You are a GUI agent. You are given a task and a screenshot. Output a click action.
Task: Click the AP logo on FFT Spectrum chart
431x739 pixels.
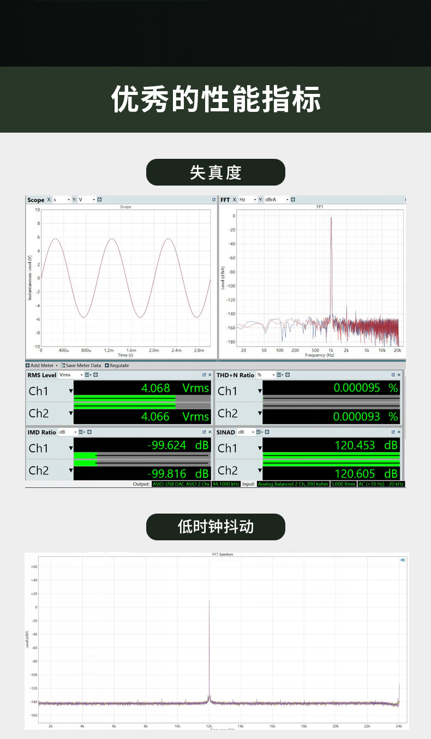pos(402,560)
